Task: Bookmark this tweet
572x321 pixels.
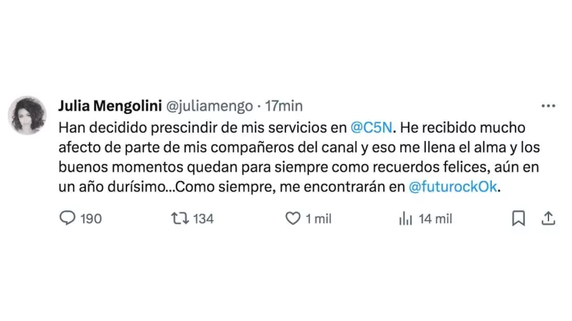Action: 519,219
